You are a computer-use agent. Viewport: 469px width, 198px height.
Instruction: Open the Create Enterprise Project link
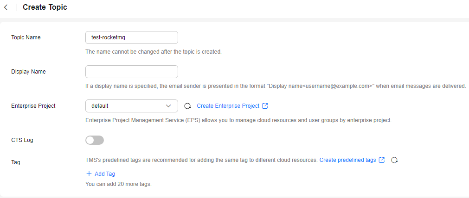point(228,106)
